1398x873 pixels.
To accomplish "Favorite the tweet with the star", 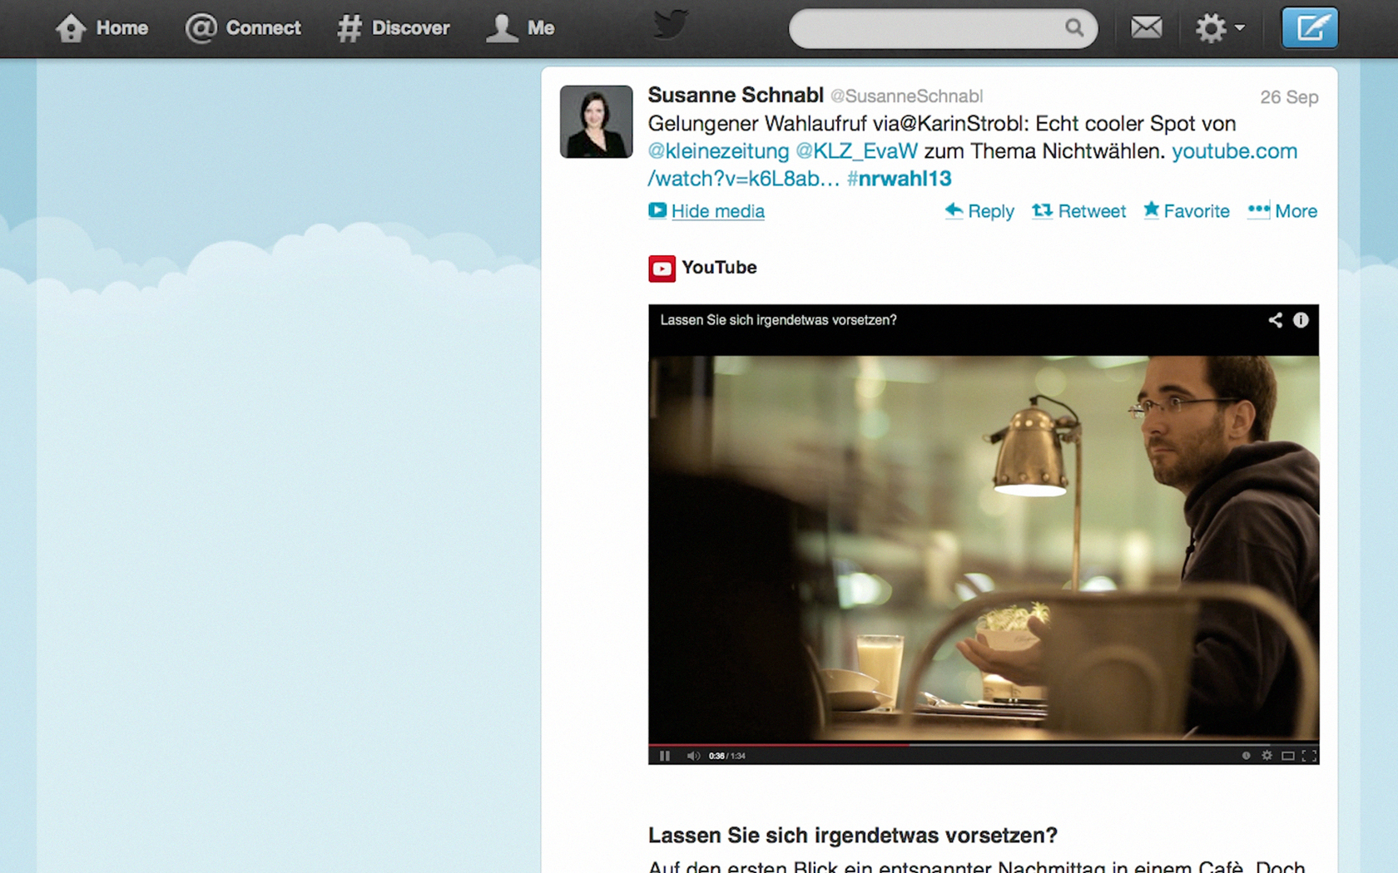I will 1186,211.
